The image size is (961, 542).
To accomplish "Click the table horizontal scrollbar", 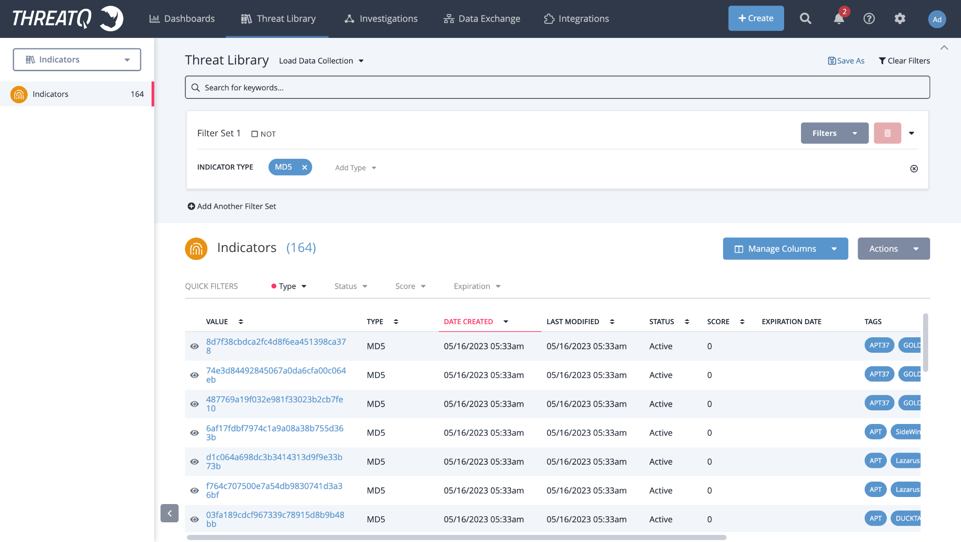I will 457,537.
